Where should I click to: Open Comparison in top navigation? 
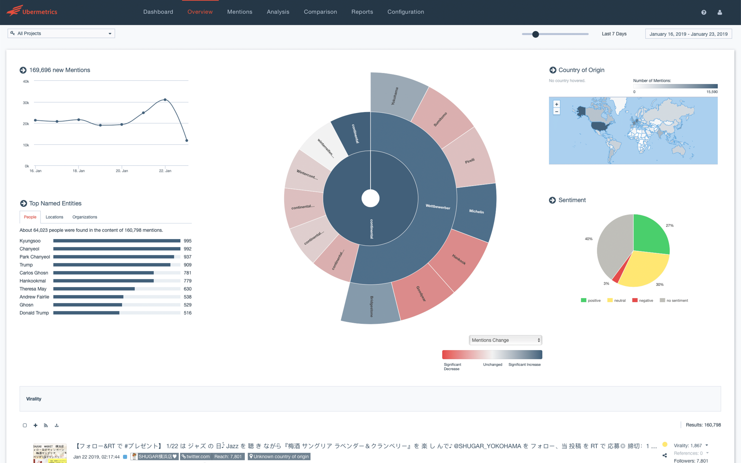click(320, 12)
